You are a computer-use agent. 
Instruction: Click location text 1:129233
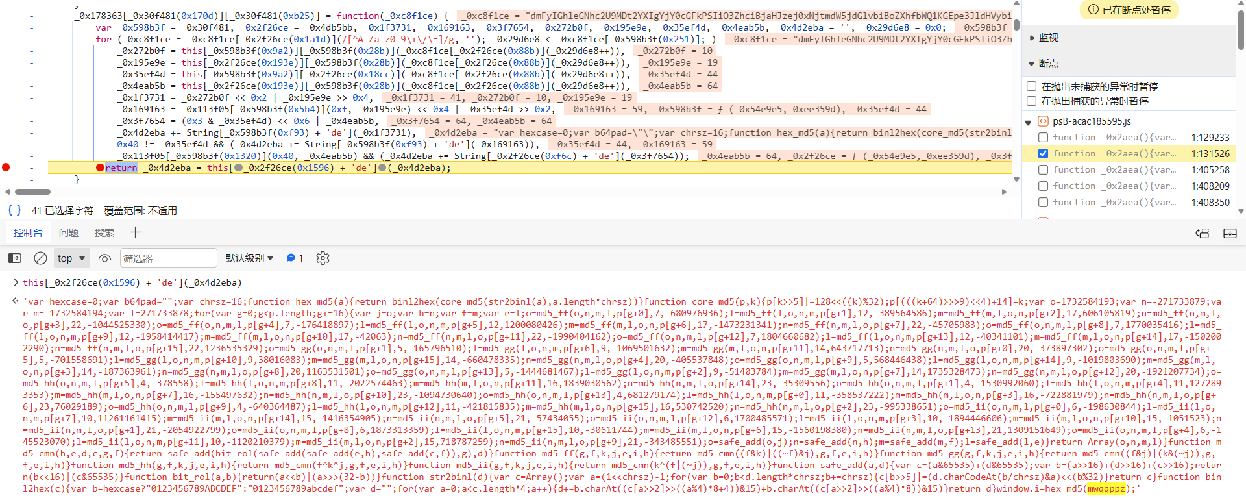pyautogui.click(x=1210, y=138)
